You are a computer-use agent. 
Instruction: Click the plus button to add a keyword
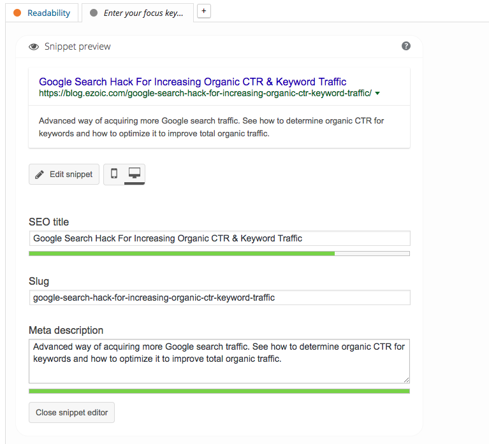tap(204, 11)
